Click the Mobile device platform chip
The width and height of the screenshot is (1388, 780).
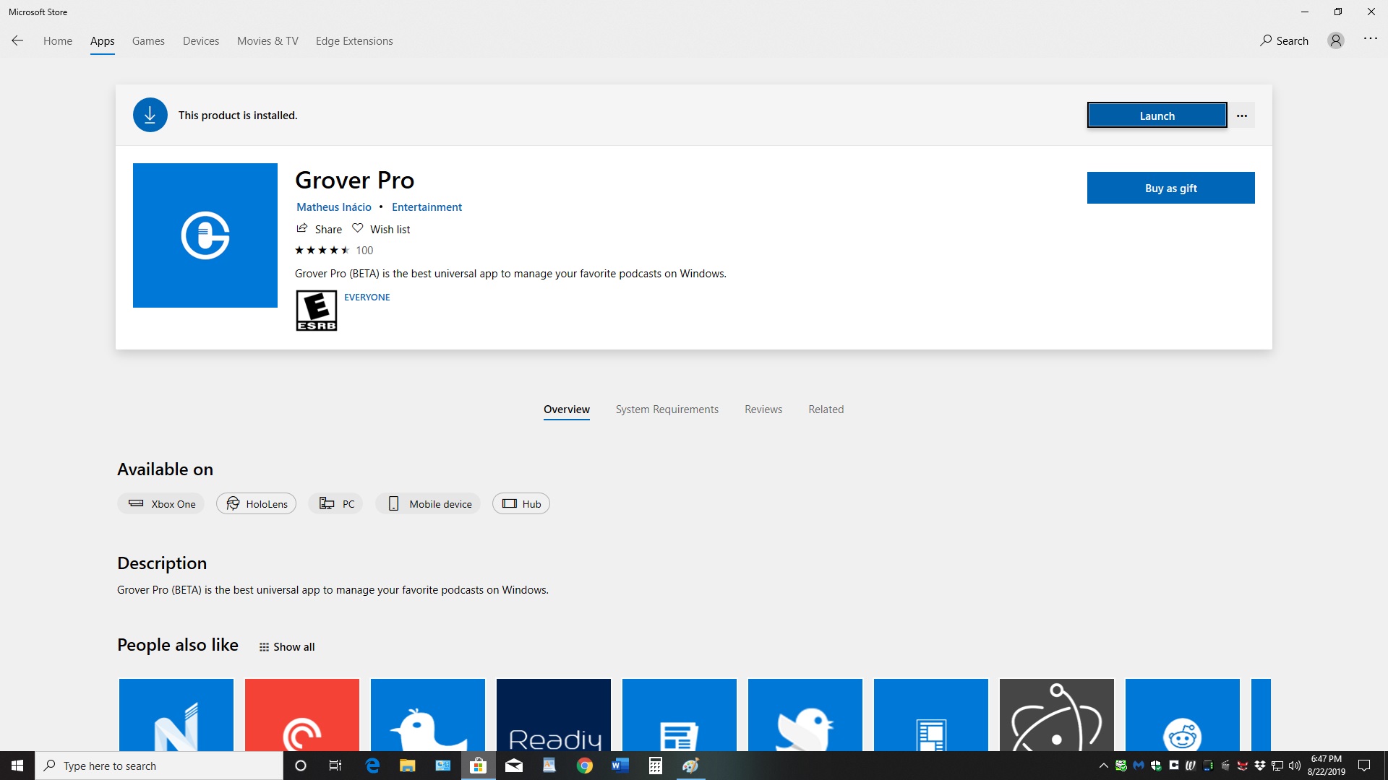point(428,504)
